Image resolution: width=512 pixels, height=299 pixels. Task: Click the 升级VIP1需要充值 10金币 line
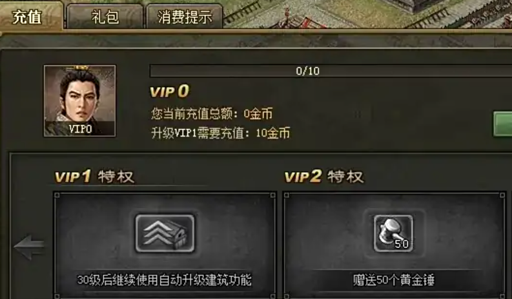pos(220,133)
